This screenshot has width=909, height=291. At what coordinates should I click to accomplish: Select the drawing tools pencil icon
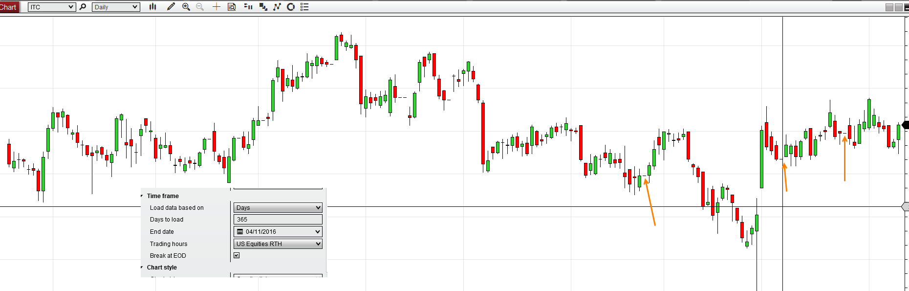pos(171,7)
